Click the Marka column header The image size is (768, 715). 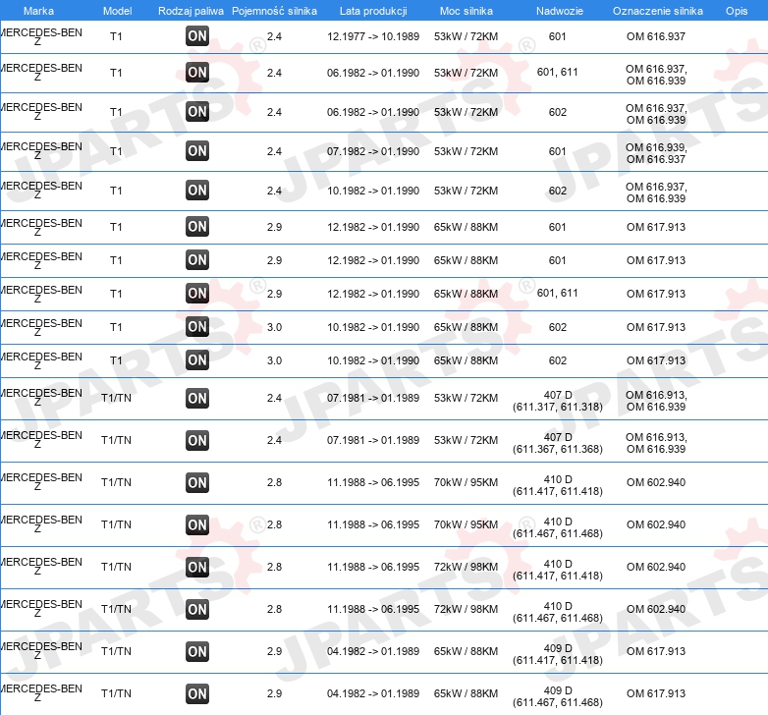38,11
